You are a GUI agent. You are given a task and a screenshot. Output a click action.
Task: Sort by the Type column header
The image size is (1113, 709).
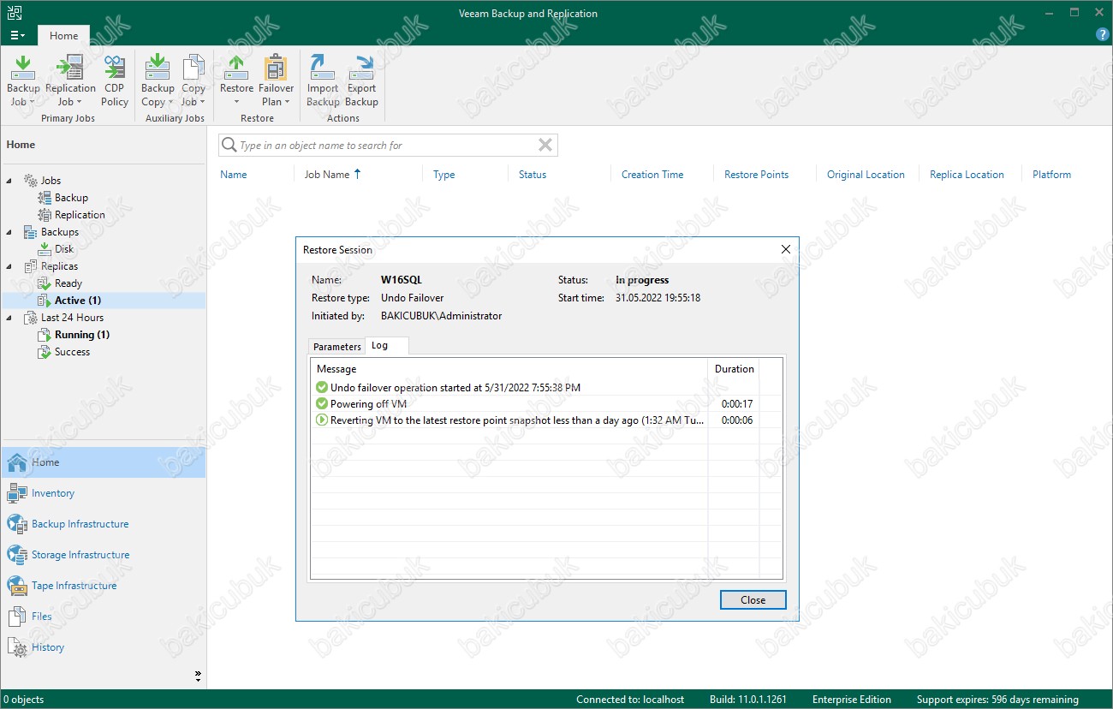443,175
